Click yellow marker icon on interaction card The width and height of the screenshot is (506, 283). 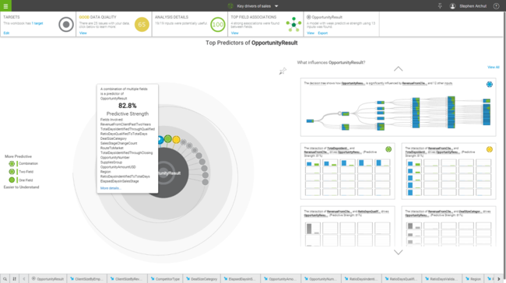(490, 149)
